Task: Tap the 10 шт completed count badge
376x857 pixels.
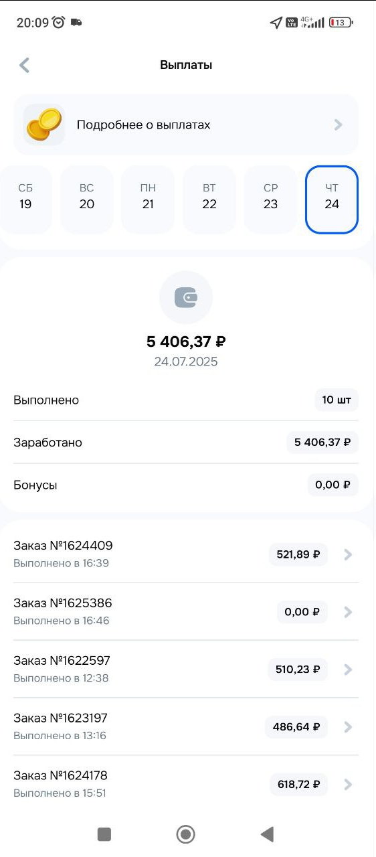Action: coord(337,400)
